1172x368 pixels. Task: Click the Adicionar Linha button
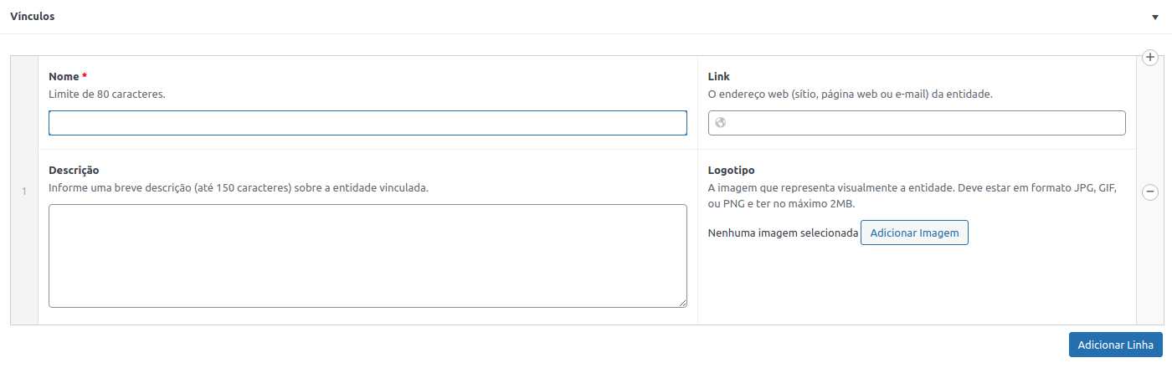point(1115,345)
